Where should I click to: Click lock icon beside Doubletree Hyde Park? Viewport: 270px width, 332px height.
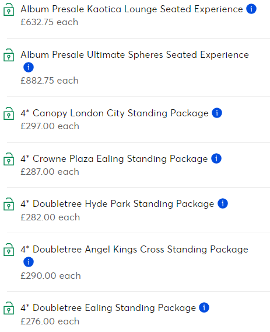pyautogui.click(x=9, y=204)
